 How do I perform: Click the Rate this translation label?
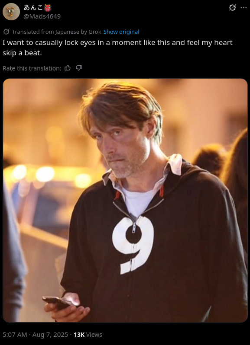(32, 68)
